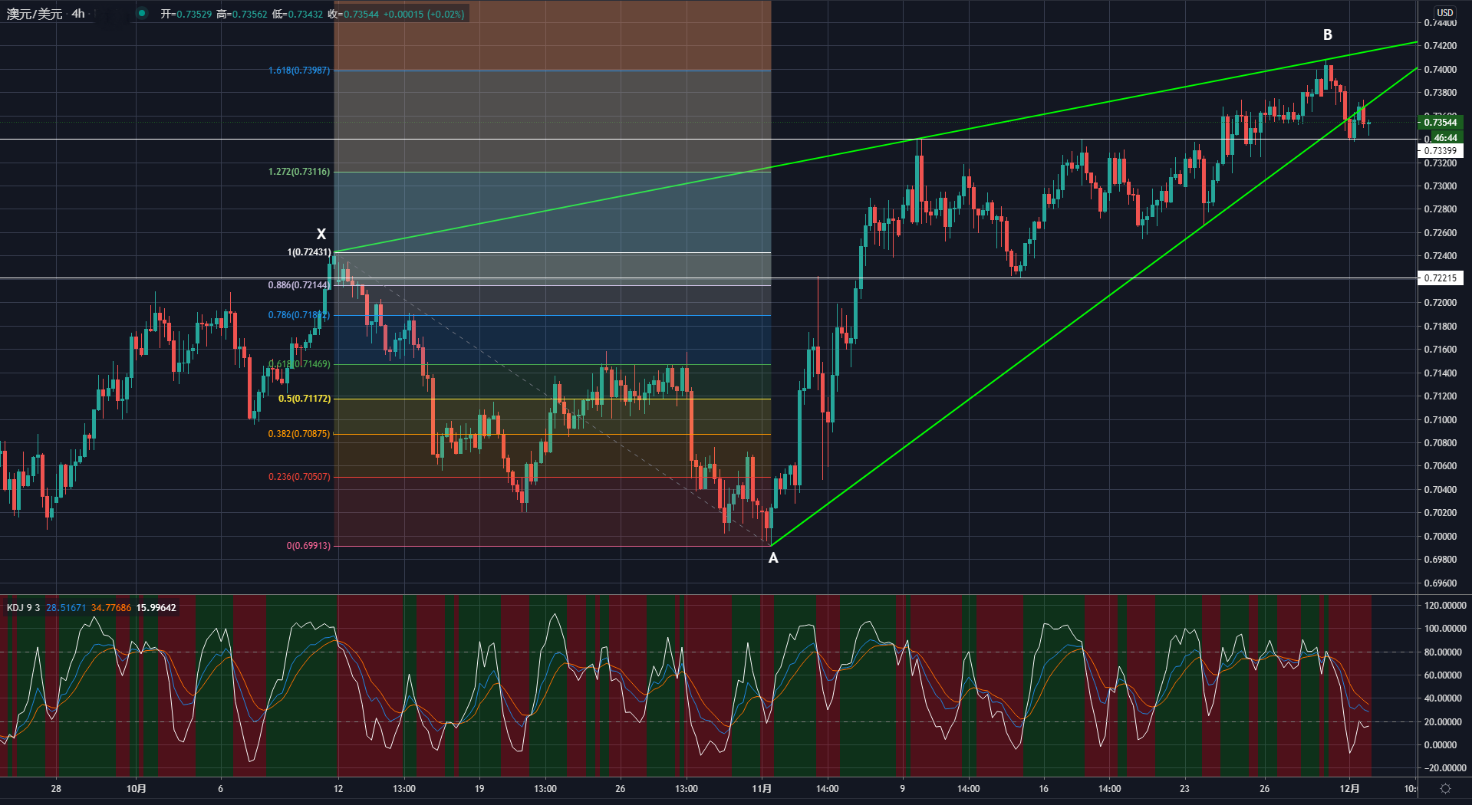Viewport: 1472px width, 805px height.
Task: Select Fibonacci level 0.5(0.71172)
Action: 305,399
